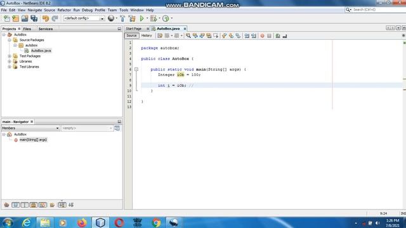This screenshot has width=406, height=228.
Task: Click the Source view button
Action: click(x=131, y=35)
